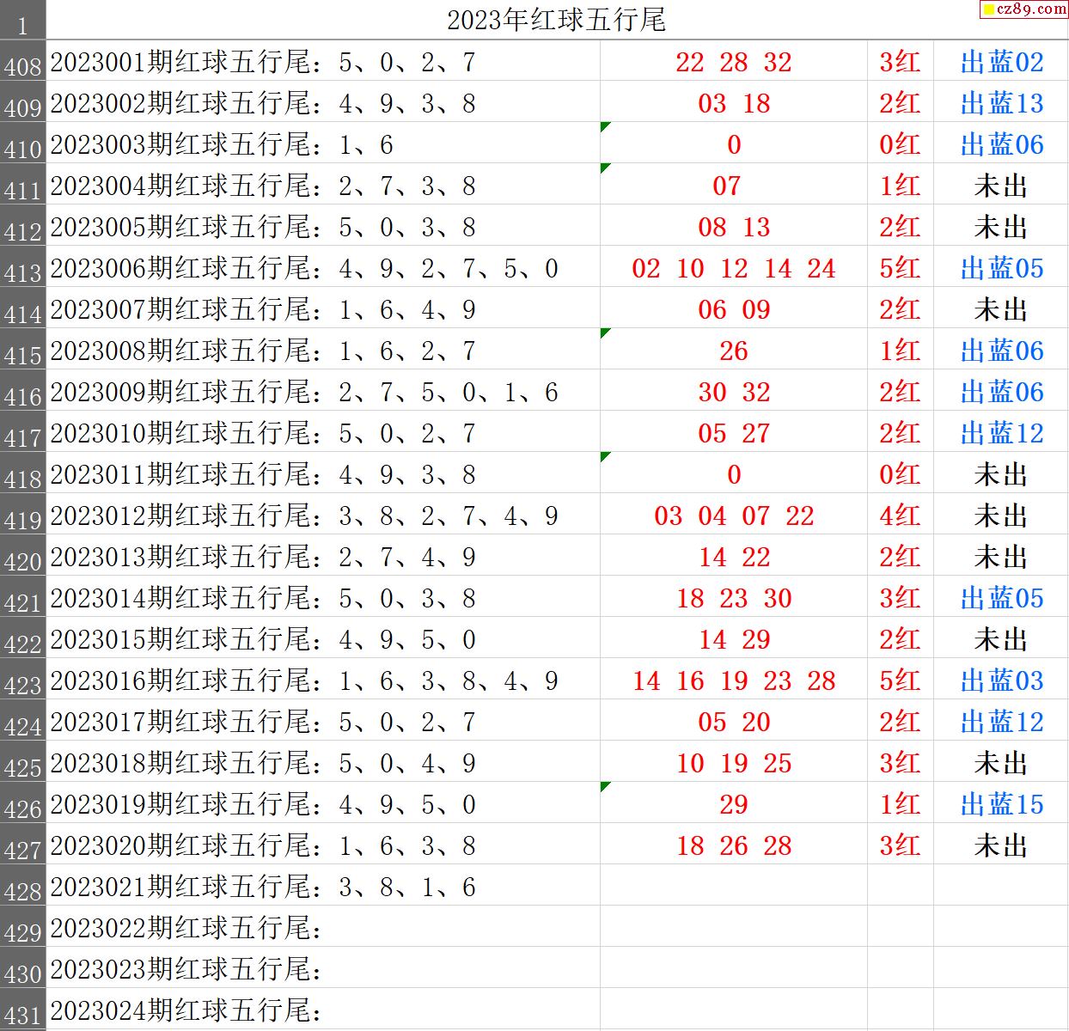Select the 0红 cell in row 410

[x=901, y=143]
